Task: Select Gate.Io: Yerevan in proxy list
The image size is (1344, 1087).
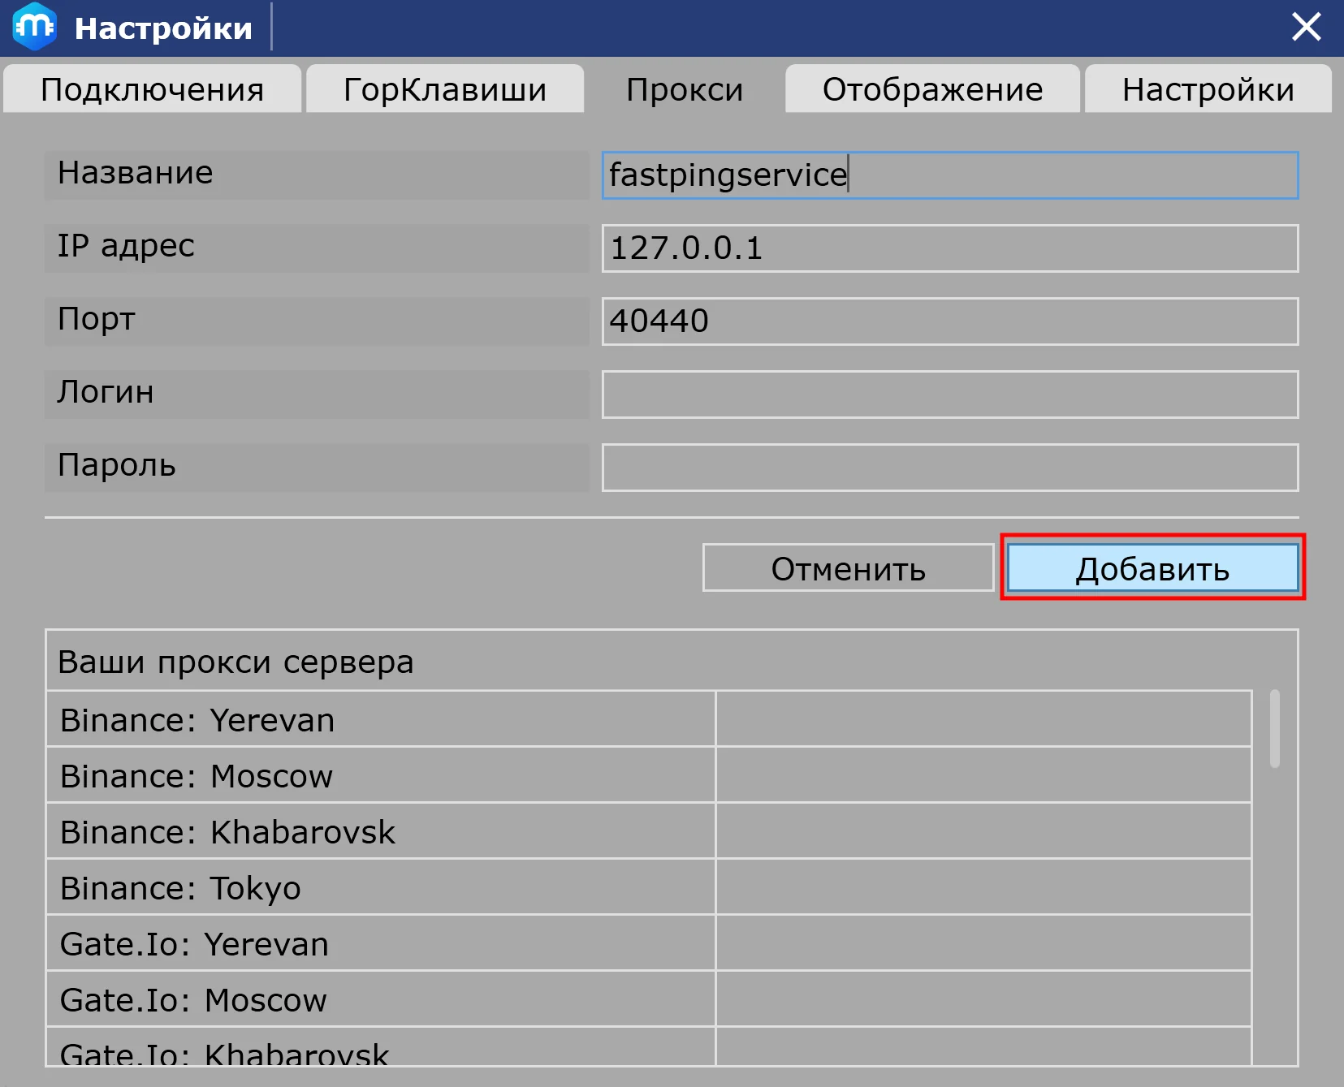Action: [380, 944]
